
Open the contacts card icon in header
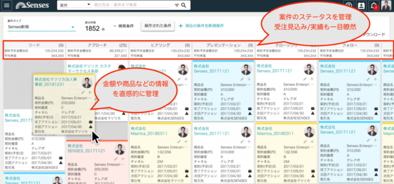[361, 6]
